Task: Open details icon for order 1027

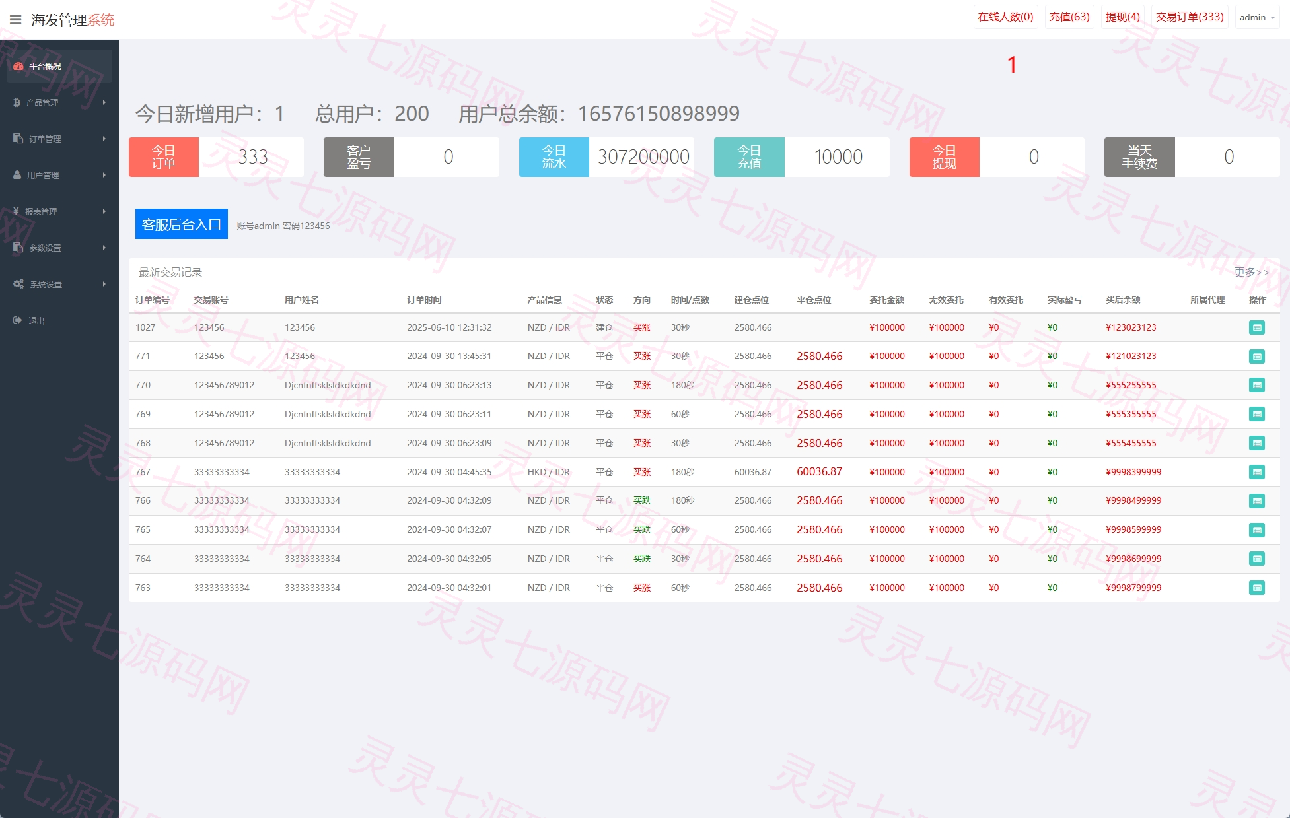Action: point(1256,327)
